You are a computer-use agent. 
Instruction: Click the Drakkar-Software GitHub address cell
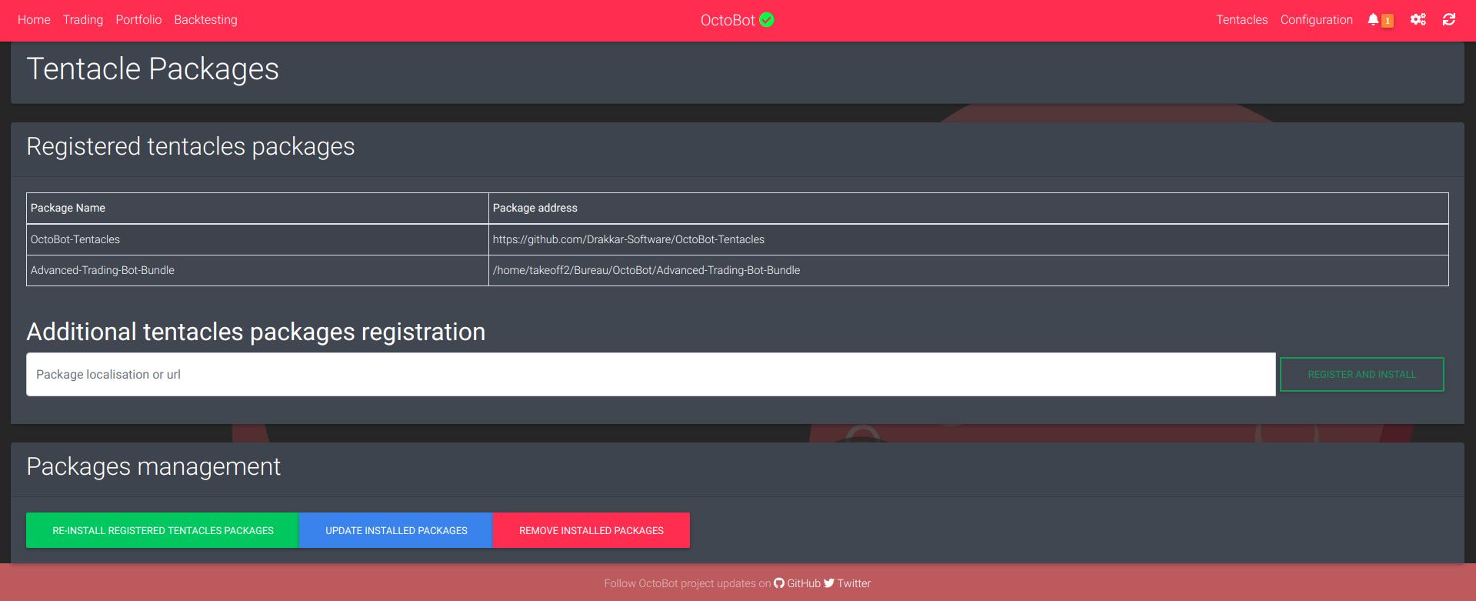point(968,239)
